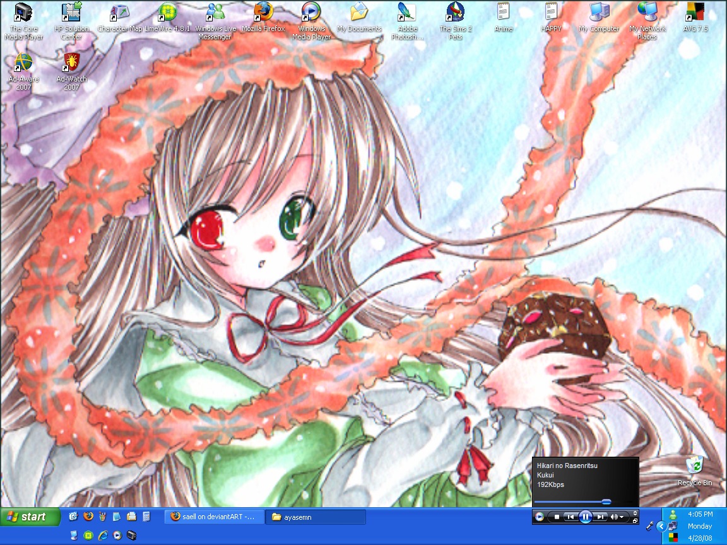This screenshot has width=727, height=545.
Task: Open Character Map shortcut on desktop
Action: click(x=120, y=18)
